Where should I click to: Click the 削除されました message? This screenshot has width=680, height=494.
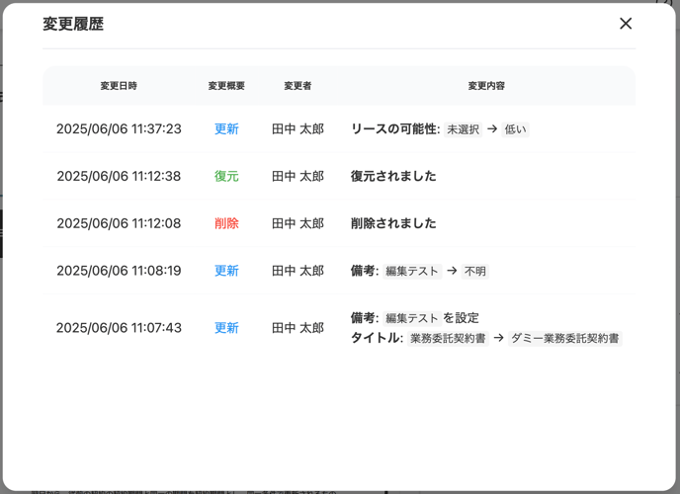[x=393, y=223]
